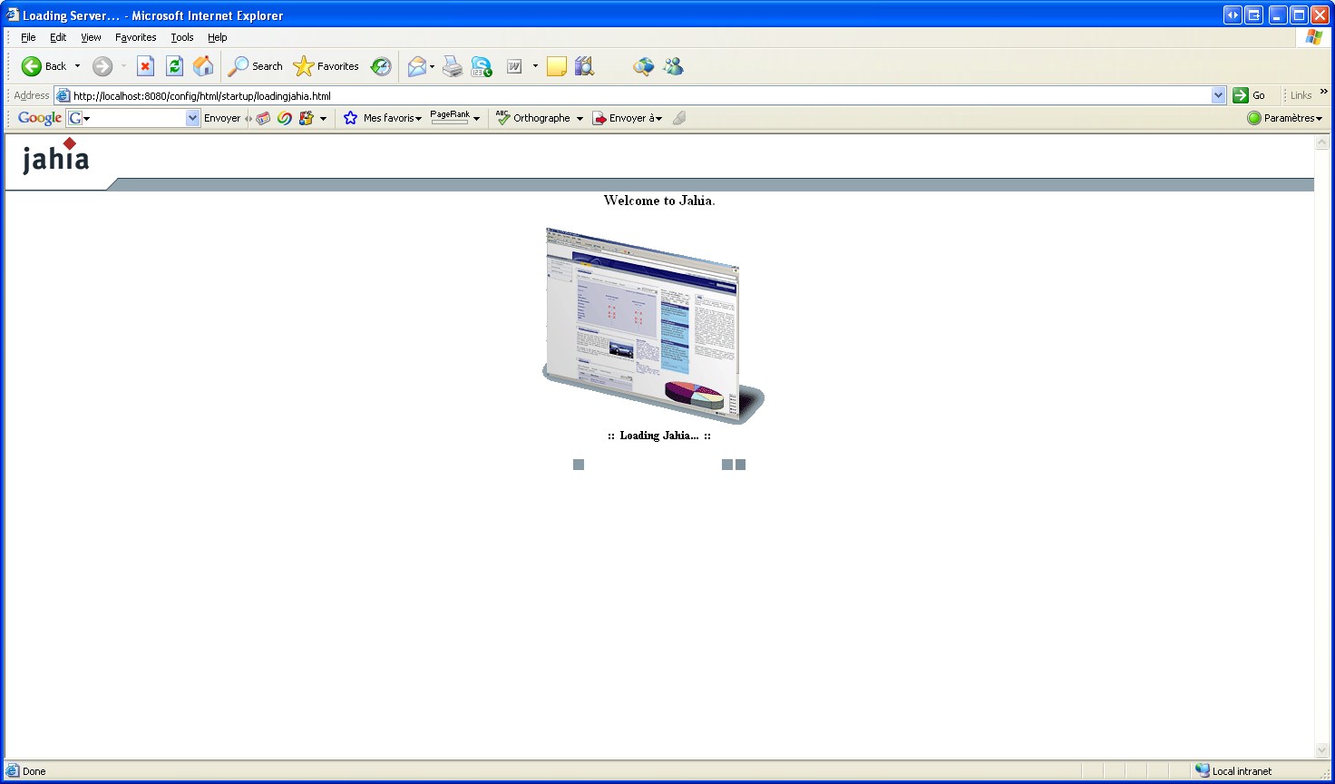1335x784 pixels.
Task: Click the 'Local intranet' status text
Action: (1242, 771)
